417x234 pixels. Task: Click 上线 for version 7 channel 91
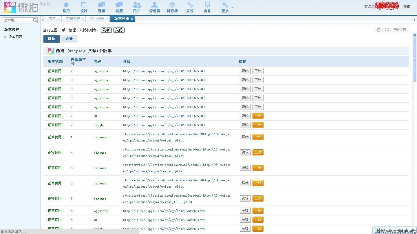pyautogui.click(x=258, y=116)
